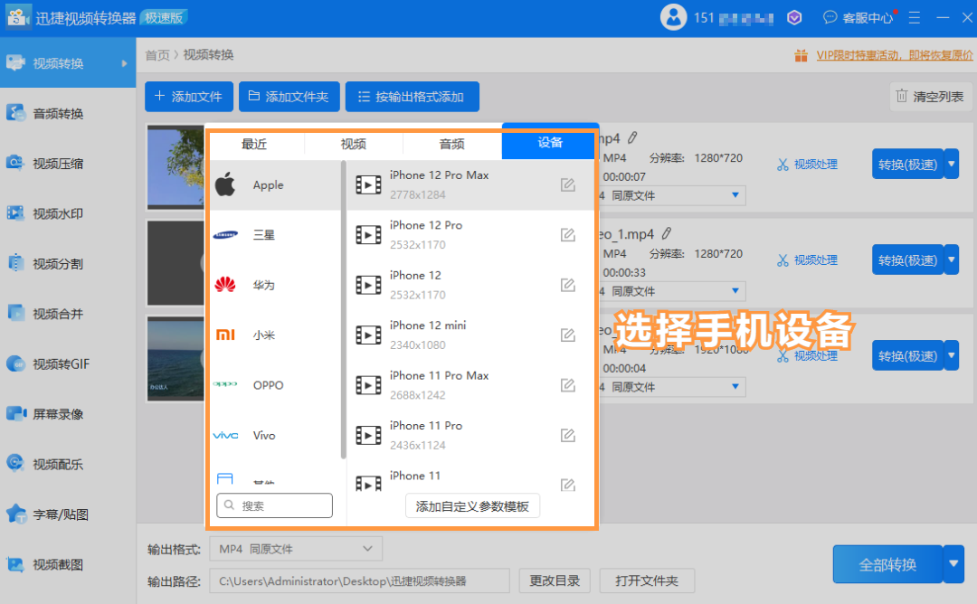
Task: Select the 小米 brand
Action: (275, 335)
